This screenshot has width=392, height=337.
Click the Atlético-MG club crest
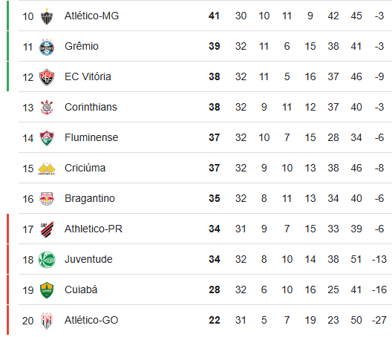[x=47, y=16]
